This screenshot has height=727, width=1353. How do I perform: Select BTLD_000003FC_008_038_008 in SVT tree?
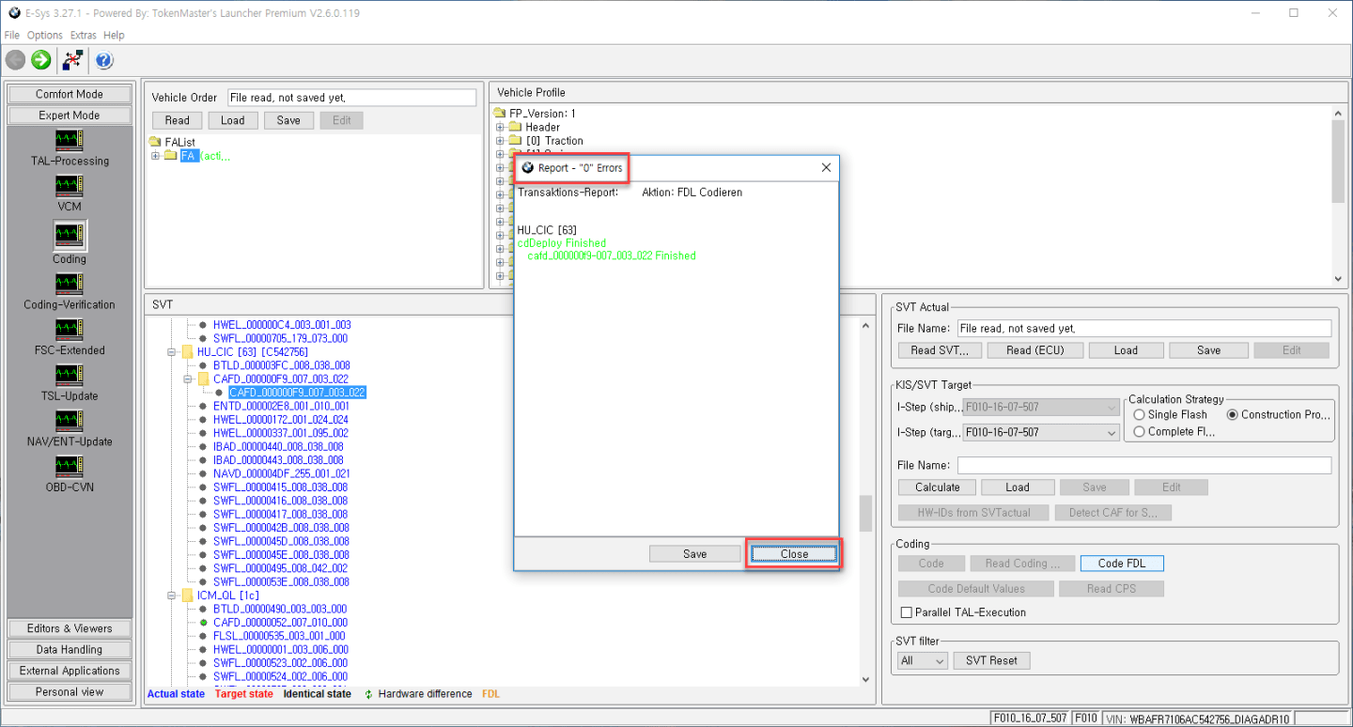pos(281,365)
